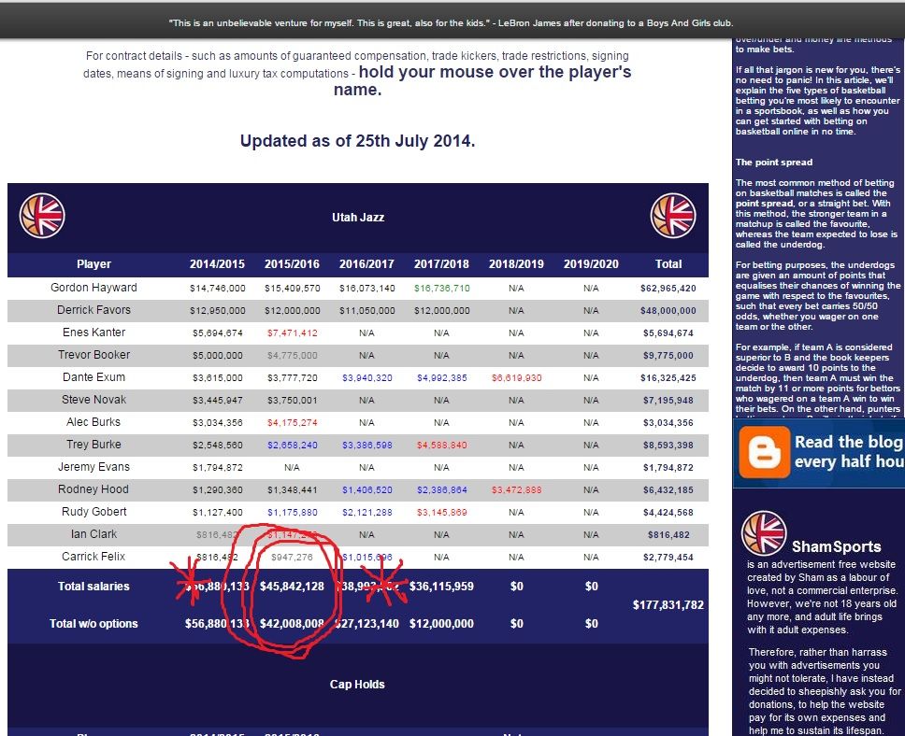Click the $45,842,128 total salaries value
The height and width of the screenshot is (736, 905).
click(x=292, y=587)
